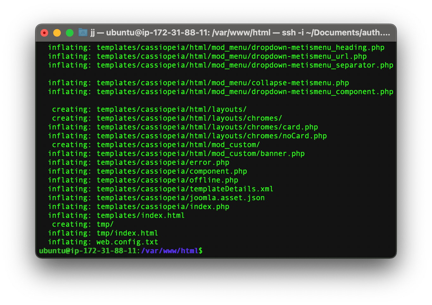Click the red close window button
Viewport: 432px width, 305px height.
pos(44,33)
